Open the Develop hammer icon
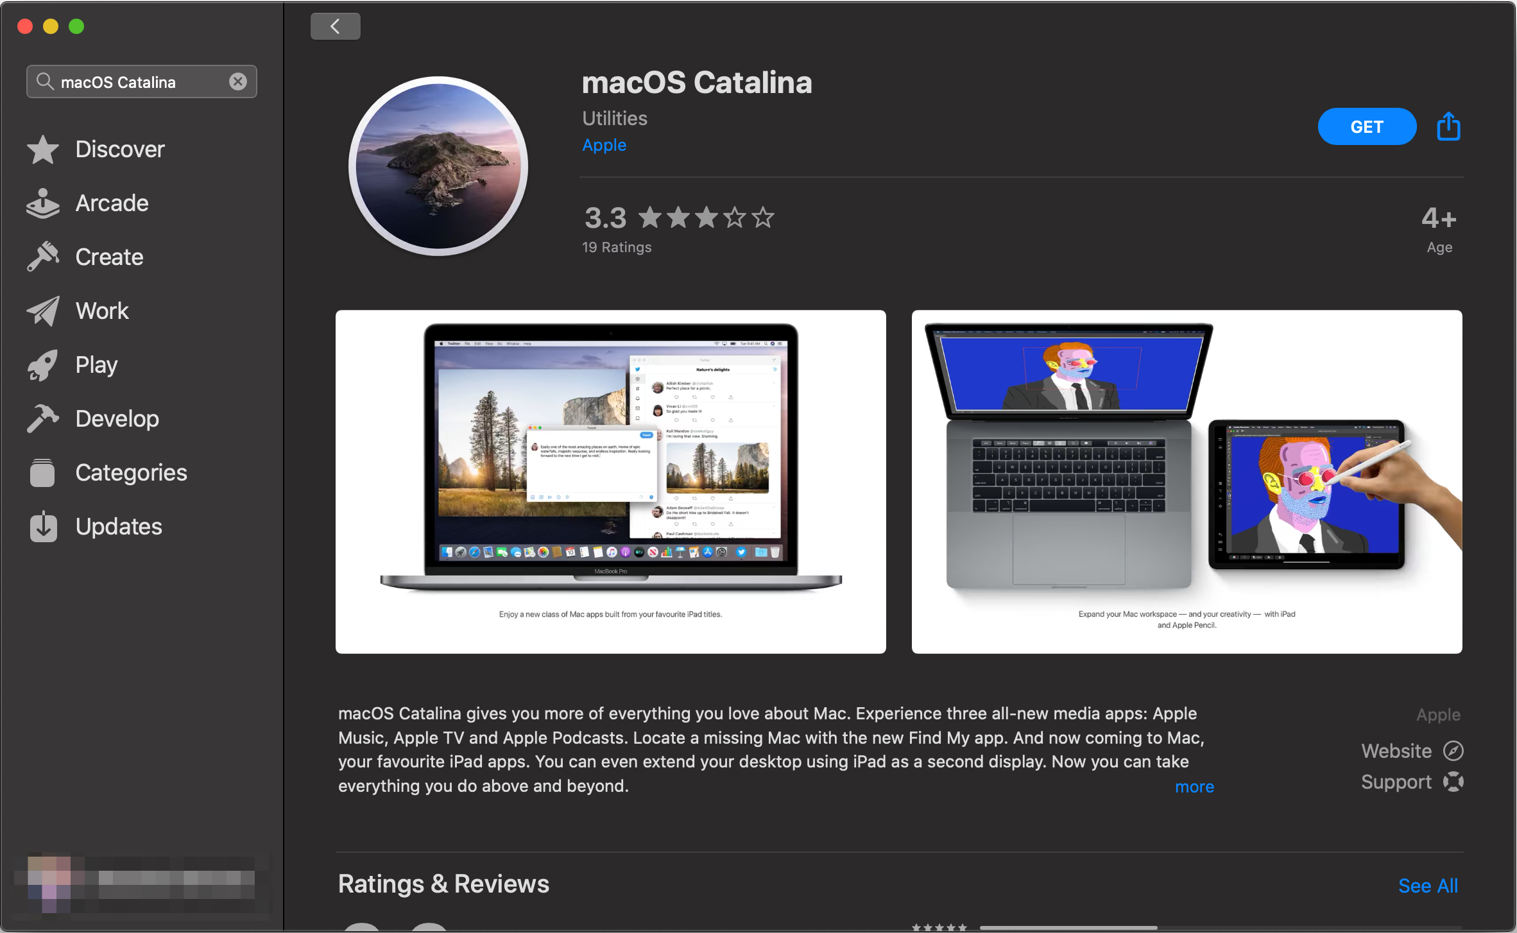 click(x=43, y=419)
